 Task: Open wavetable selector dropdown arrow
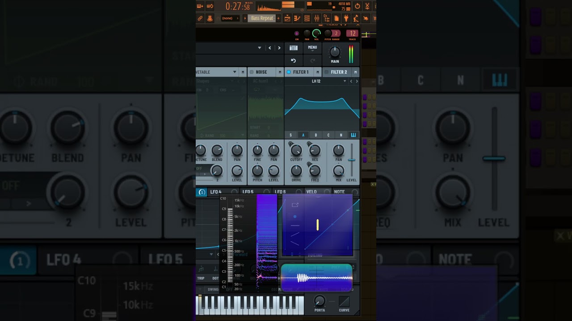(235, 72)
